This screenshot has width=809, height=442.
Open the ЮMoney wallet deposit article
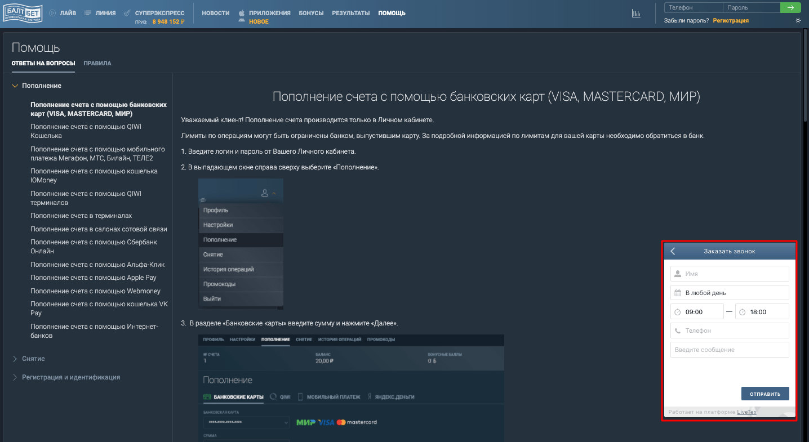94,176
